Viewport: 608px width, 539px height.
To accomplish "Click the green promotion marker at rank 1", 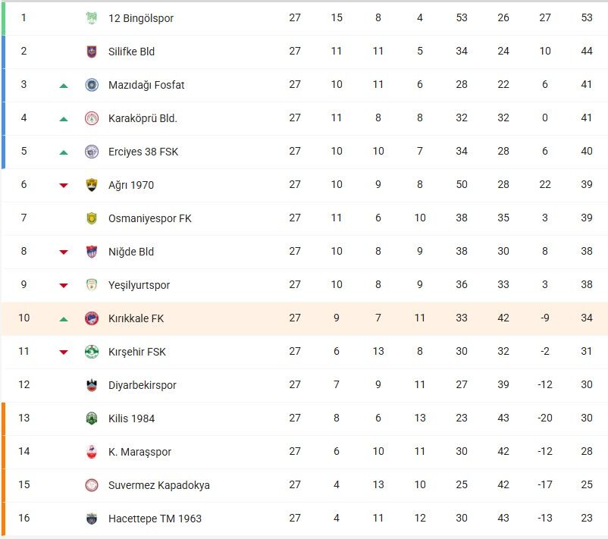I will [x=2, y=18].
